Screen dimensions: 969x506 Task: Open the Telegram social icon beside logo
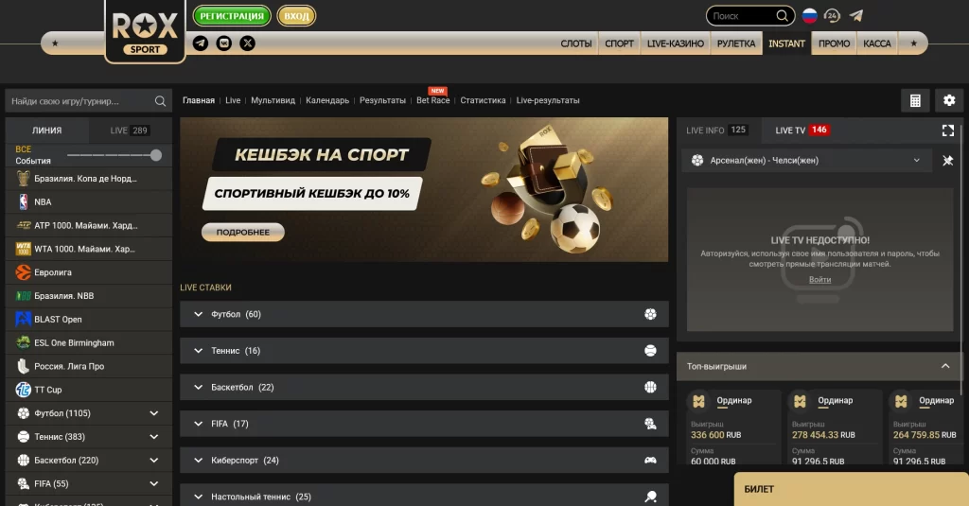pos(201,44)
